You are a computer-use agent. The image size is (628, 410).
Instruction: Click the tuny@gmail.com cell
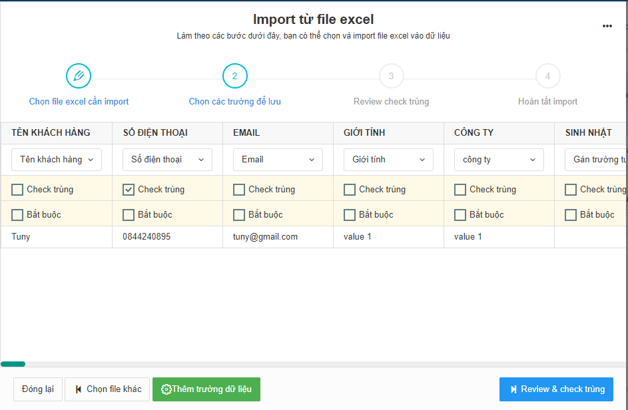point(278,237)
